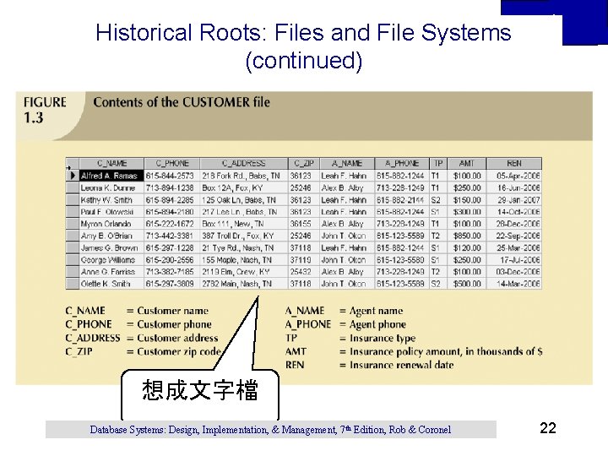
Task: Click address 2782 Main, Nash, TN
Action: [x=237, y=284]
